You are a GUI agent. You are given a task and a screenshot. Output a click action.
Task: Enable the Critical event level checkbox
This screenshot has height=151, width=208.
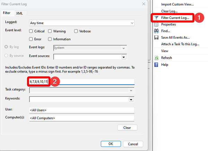32,31
